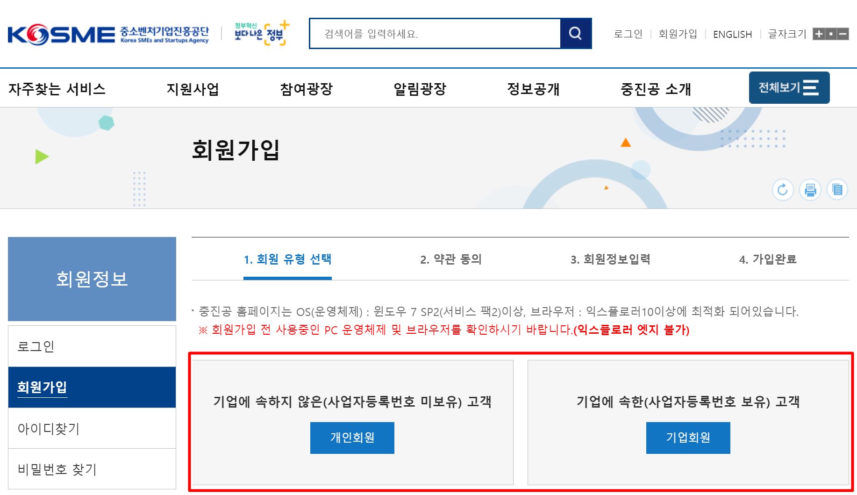Click the search magnifier icon
The image size is (857, 495).
point(575,33)
